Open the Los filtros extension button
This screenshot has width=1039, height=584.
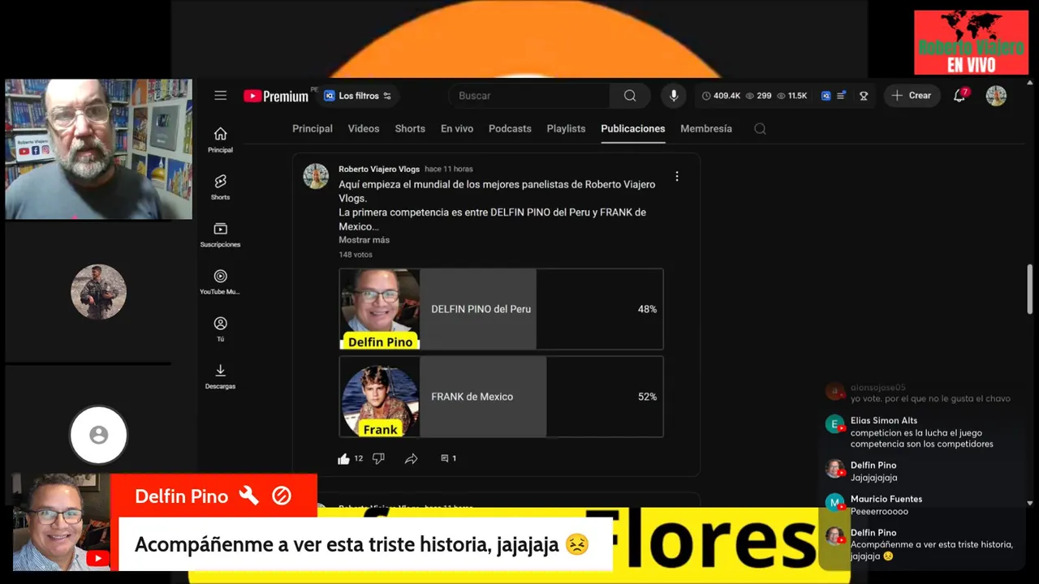tap(357, 96)
